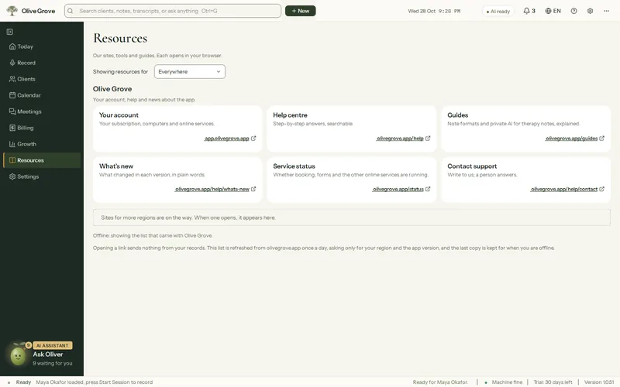Click the search magnifier icon
The width and height of the screenshot is (620, 387).
coord(71,11)
